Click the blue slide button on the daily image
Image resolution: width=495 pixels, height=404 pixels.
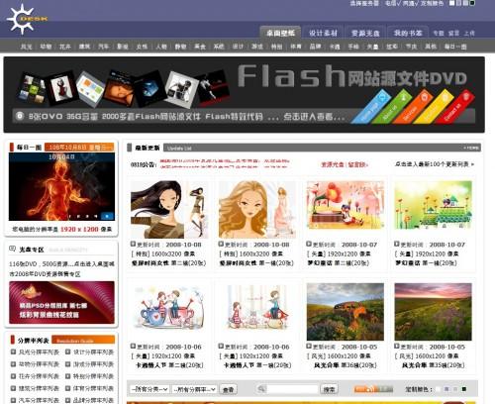coord(107,216)
